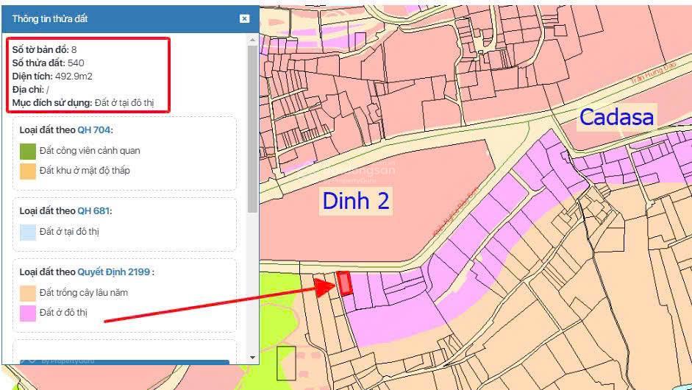Click the Đất ở đô thị label

pyautogui.click(x=63, y=312)
